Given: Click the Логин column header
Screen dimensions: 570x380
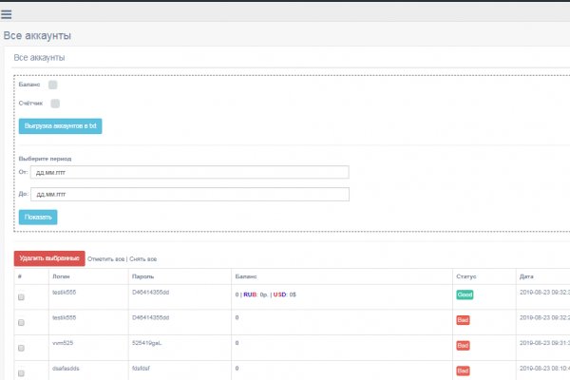Looking at the screenshot, I should (x=61, y=275).
